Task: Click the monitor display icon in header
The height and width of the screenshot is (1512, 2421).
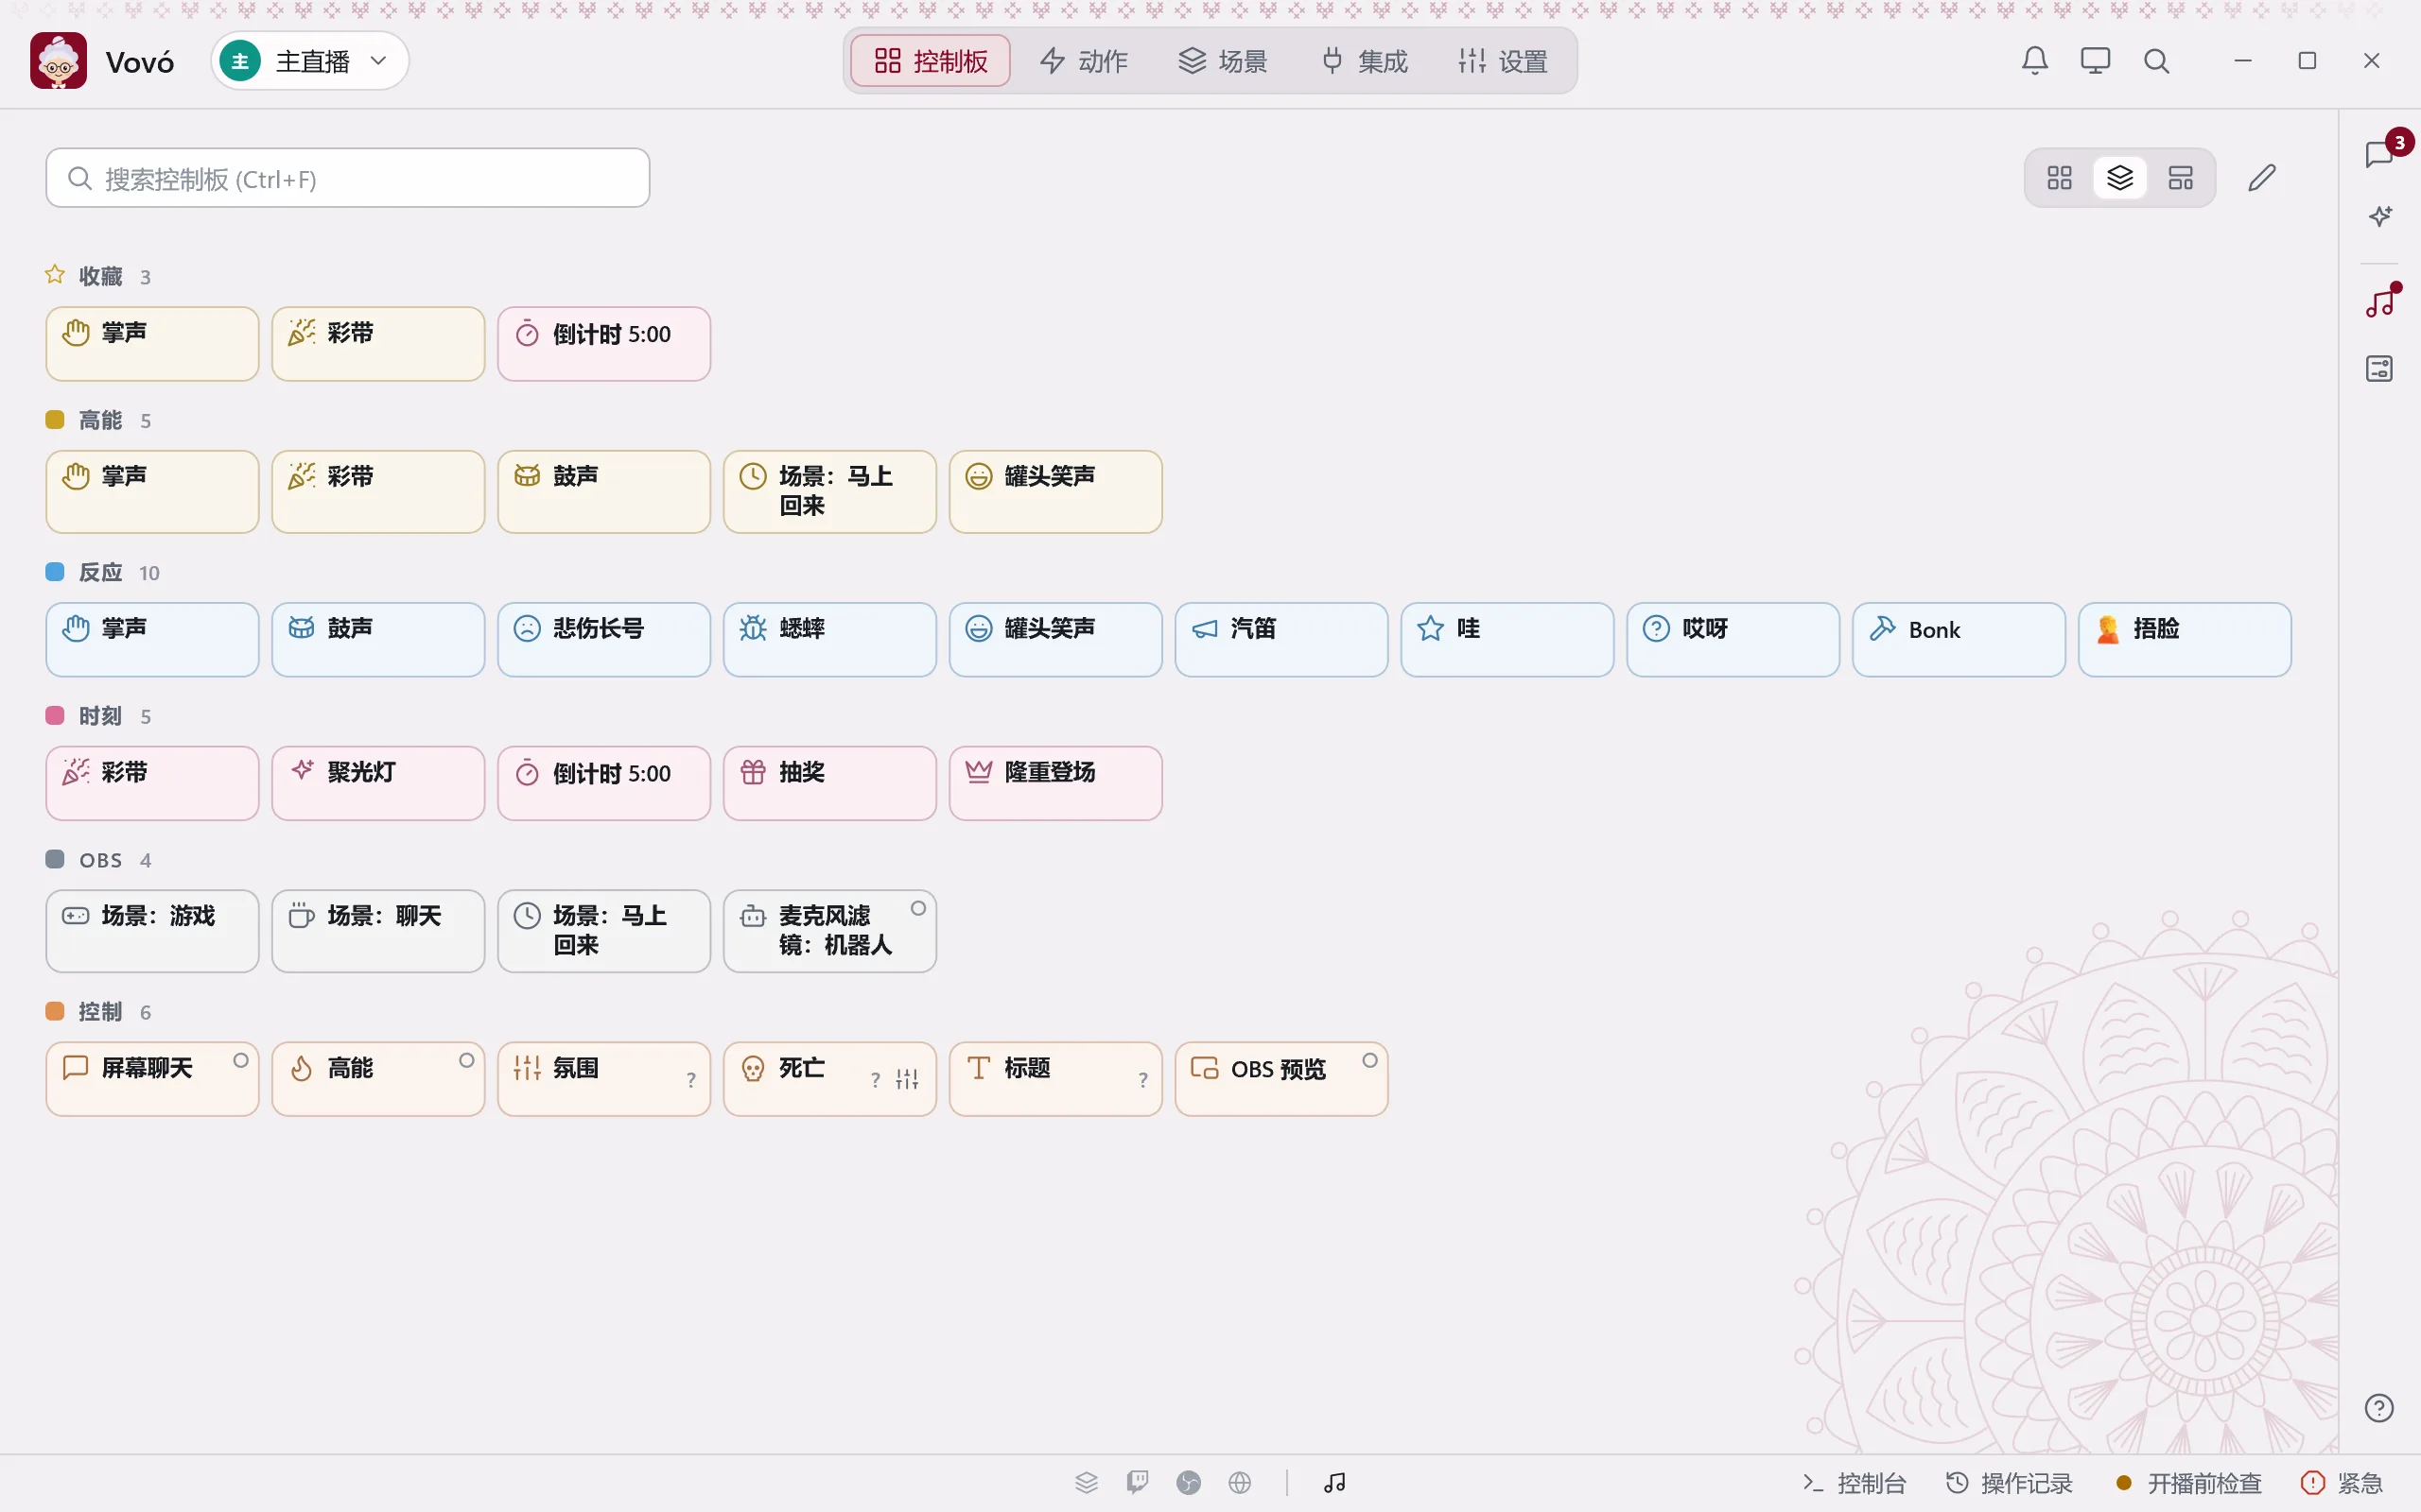Action: click(2095, 61)
